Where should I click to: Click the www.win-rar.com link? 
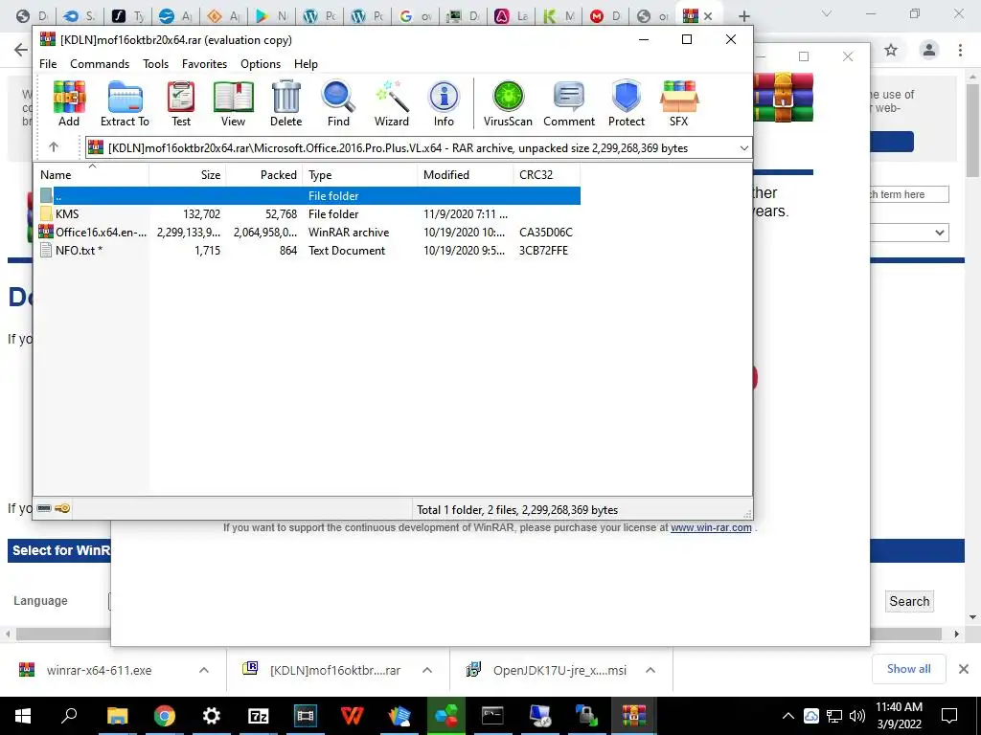click(x=711, y=527)
